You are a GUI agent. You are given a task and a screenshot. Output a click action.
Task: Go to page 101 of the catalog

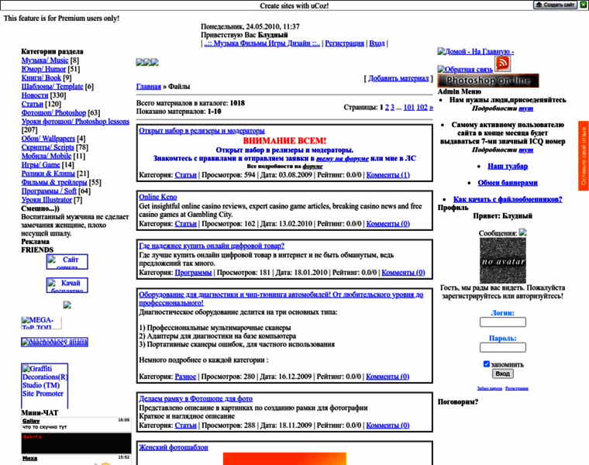click(409, 108)
